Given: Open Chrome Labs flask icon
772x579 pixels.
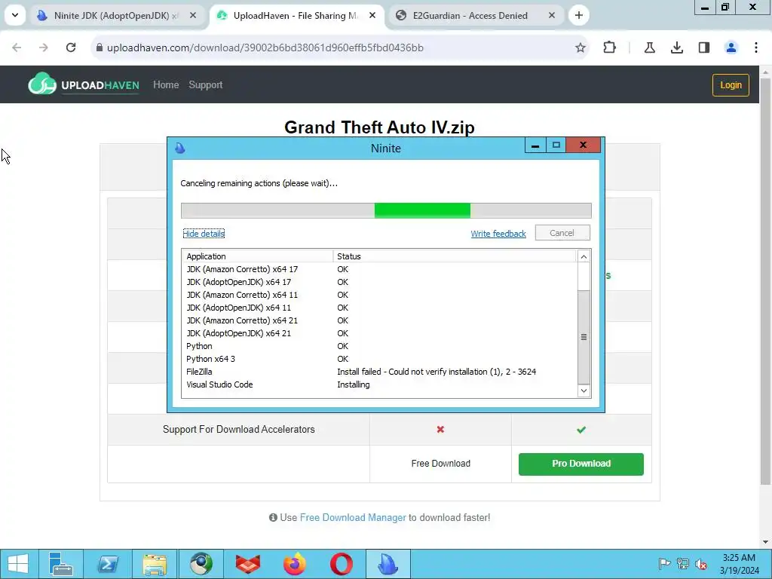Looking at the screenshot, I should click(x=649, y=47).
